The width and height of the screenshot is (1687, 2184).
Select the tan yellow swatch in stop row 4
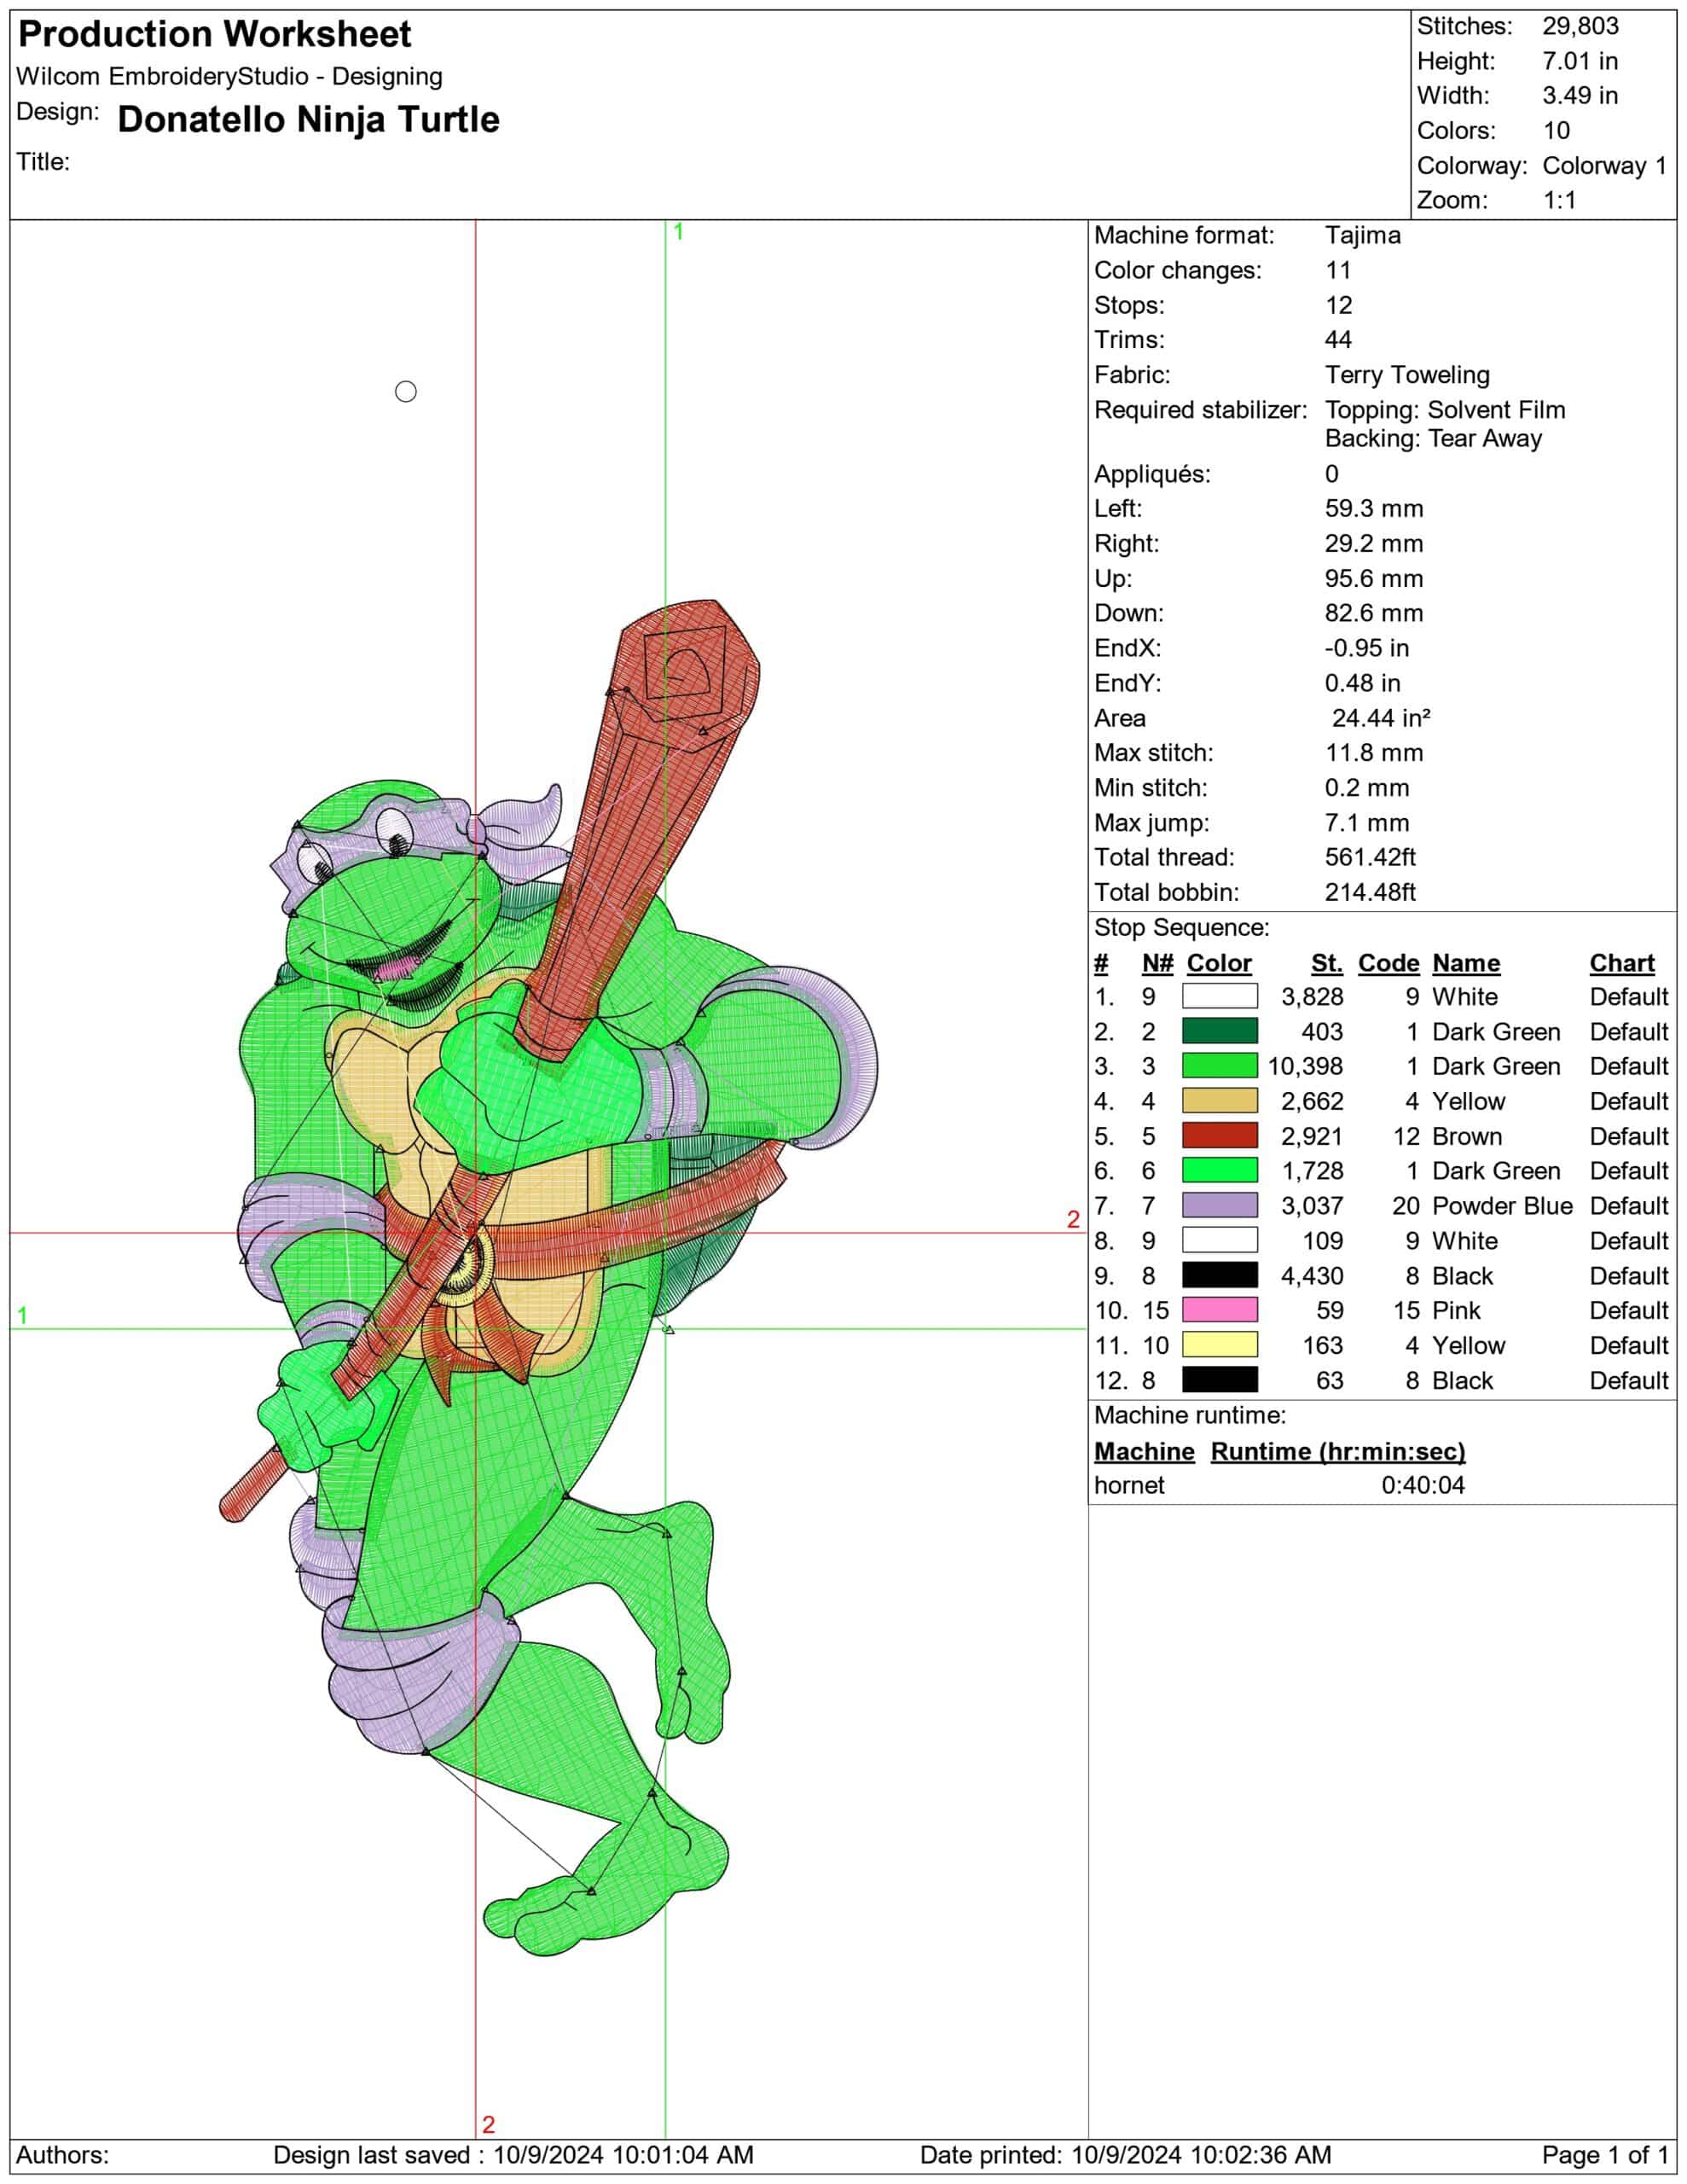(1219, 1101)
